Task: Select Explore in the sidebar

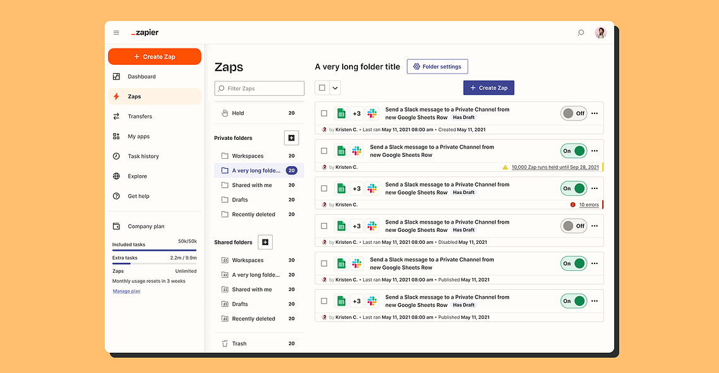Action: (155, 176)
